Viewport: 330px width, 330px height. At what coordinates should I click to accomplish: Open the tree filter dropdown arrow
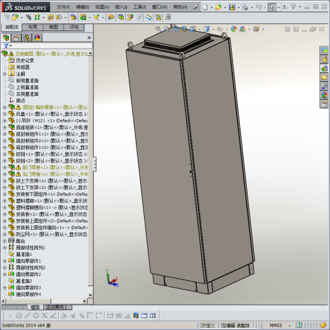pos(11,46)
